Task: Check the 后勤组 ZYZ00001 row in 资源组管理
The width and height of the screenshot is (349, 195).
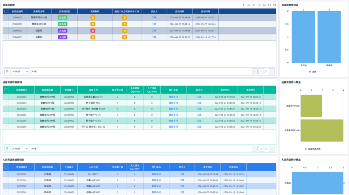Action: point(6,37)
